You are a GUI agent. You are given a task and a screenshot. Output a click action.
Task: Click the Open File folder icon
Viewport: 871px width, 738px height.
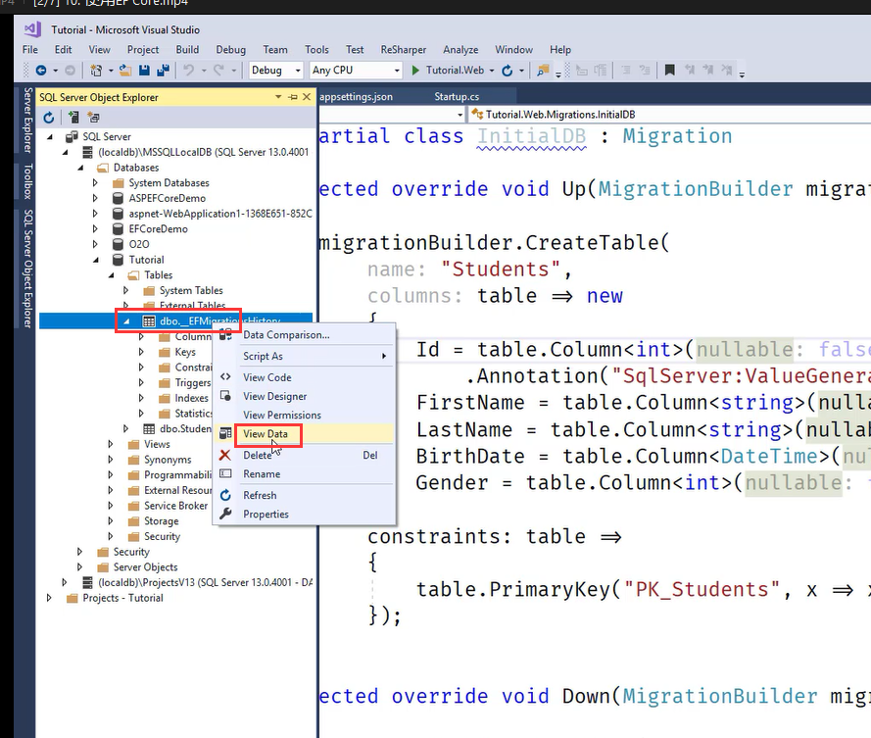tap(125, 70)
